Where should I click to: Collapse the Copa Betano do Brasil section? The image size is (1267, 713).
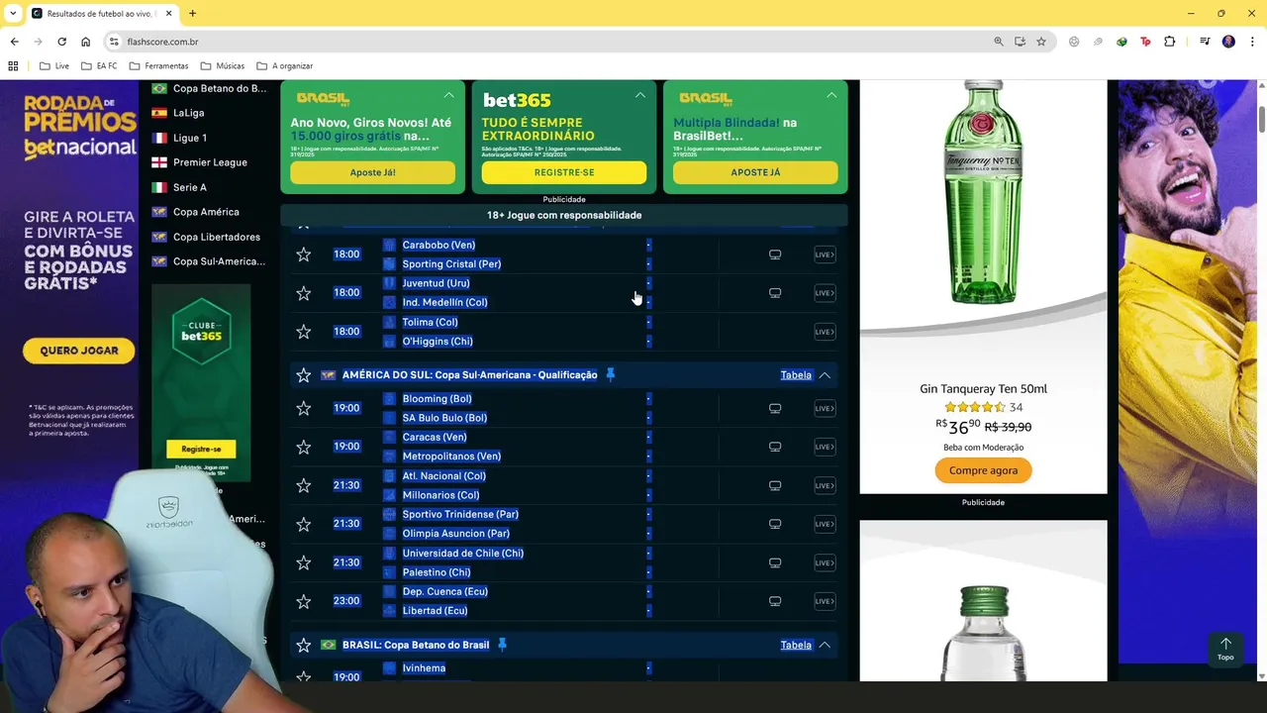tap(825, 645)
